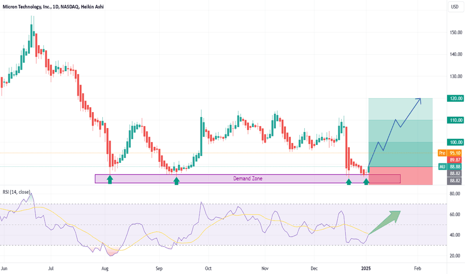The height and width of the screenshot is (274, 465).
Task: Click the 120.00 target price label
Action: [455, 98]
